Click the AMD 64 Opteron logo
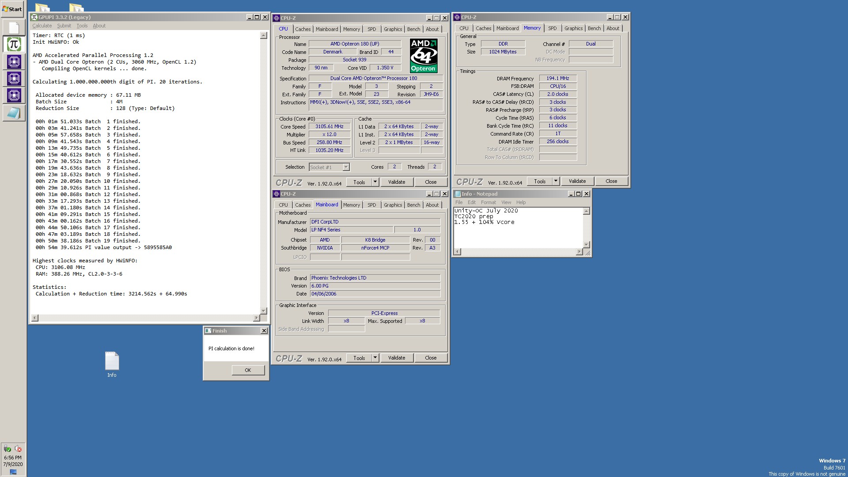The width and height of the screenshot is (848, 477). [424, 56]
